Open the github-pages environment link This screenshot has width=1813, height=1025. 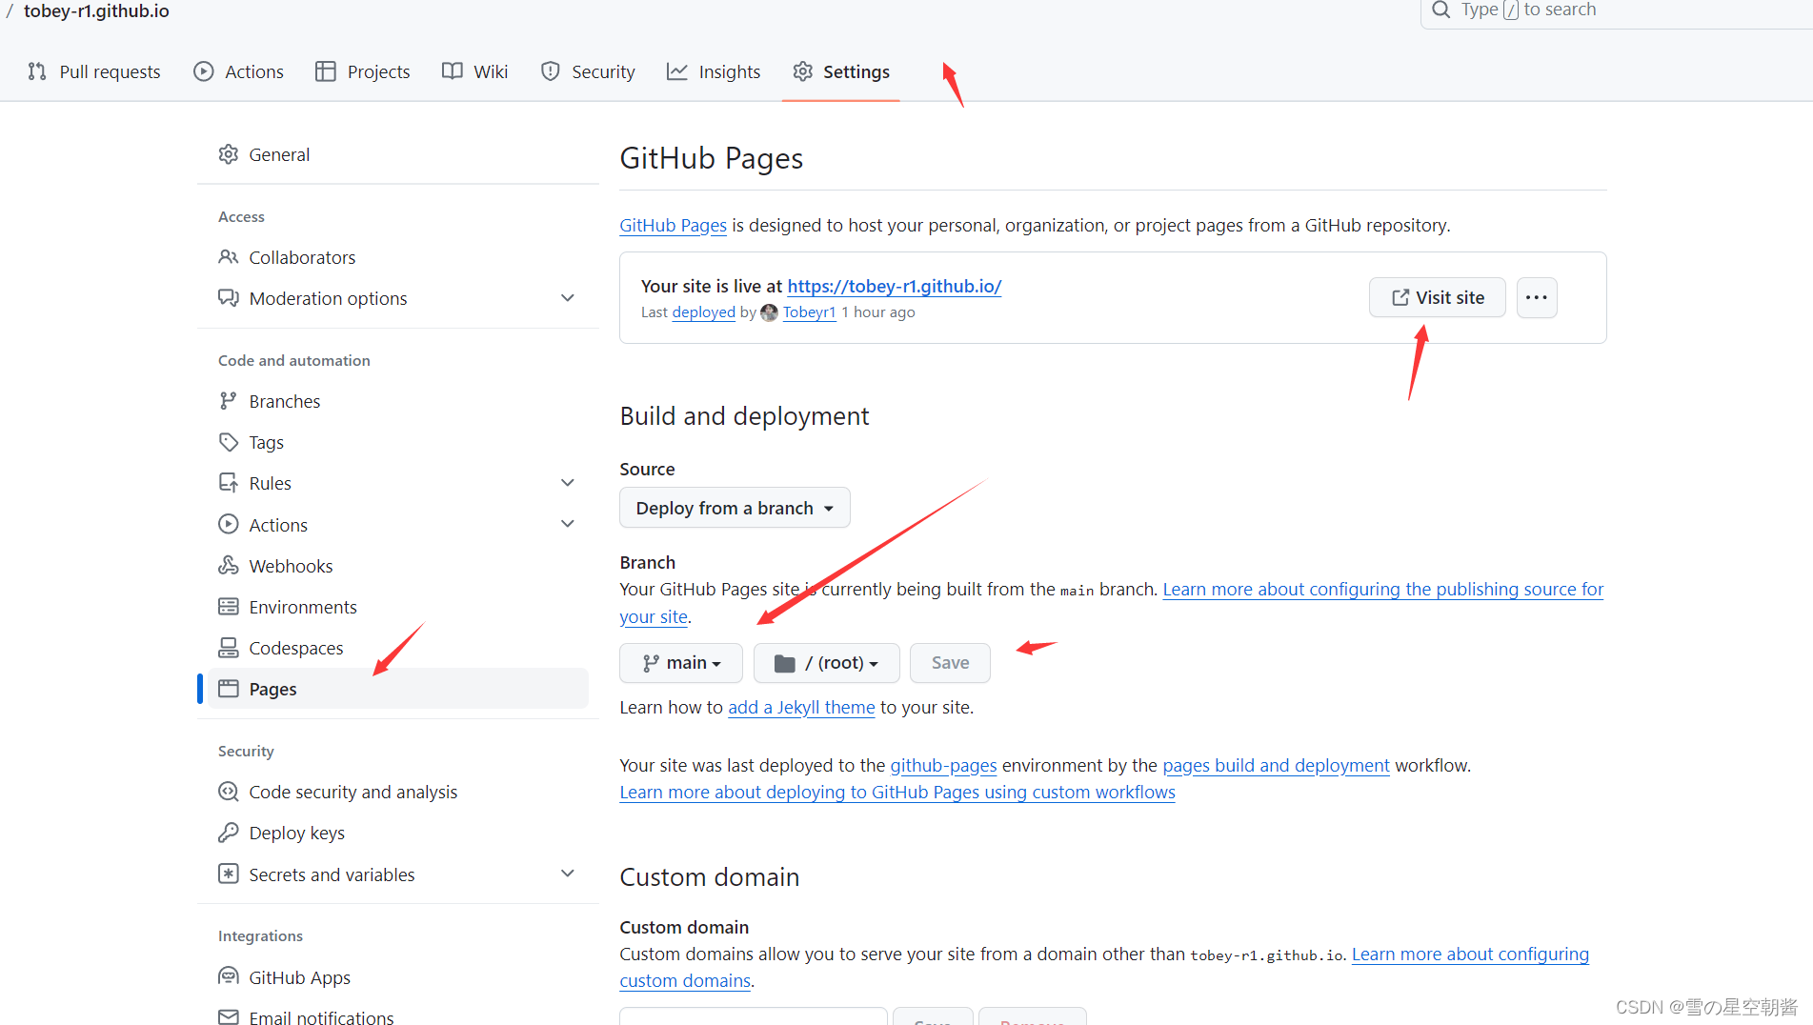tap(943, 765)
